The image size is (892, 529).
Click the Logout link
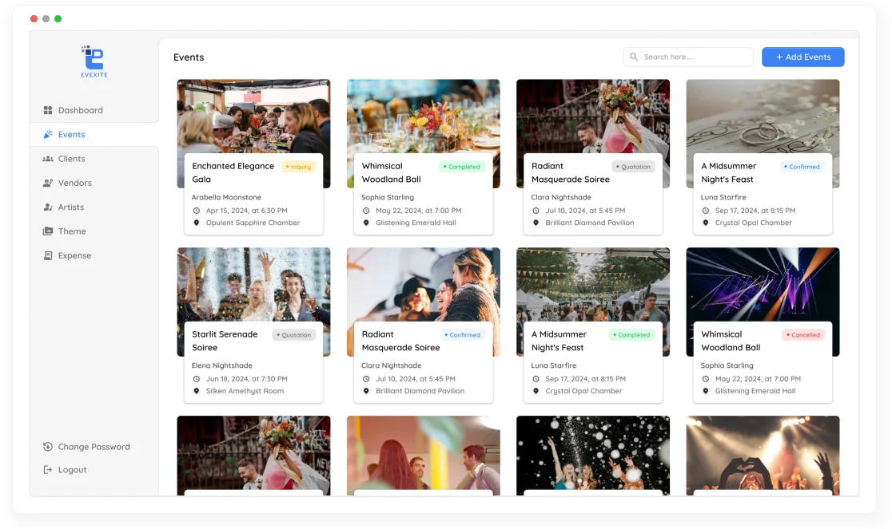[72, 470]
